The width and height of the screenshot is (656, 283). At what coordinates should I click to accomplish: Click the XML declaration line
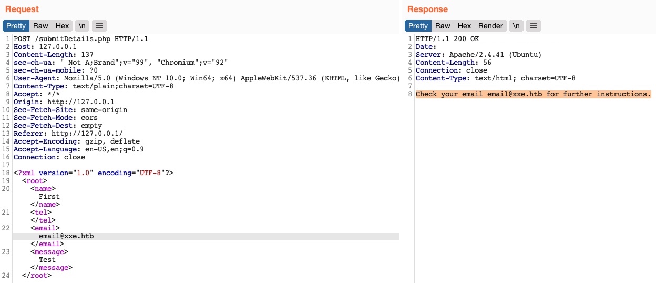94,173
